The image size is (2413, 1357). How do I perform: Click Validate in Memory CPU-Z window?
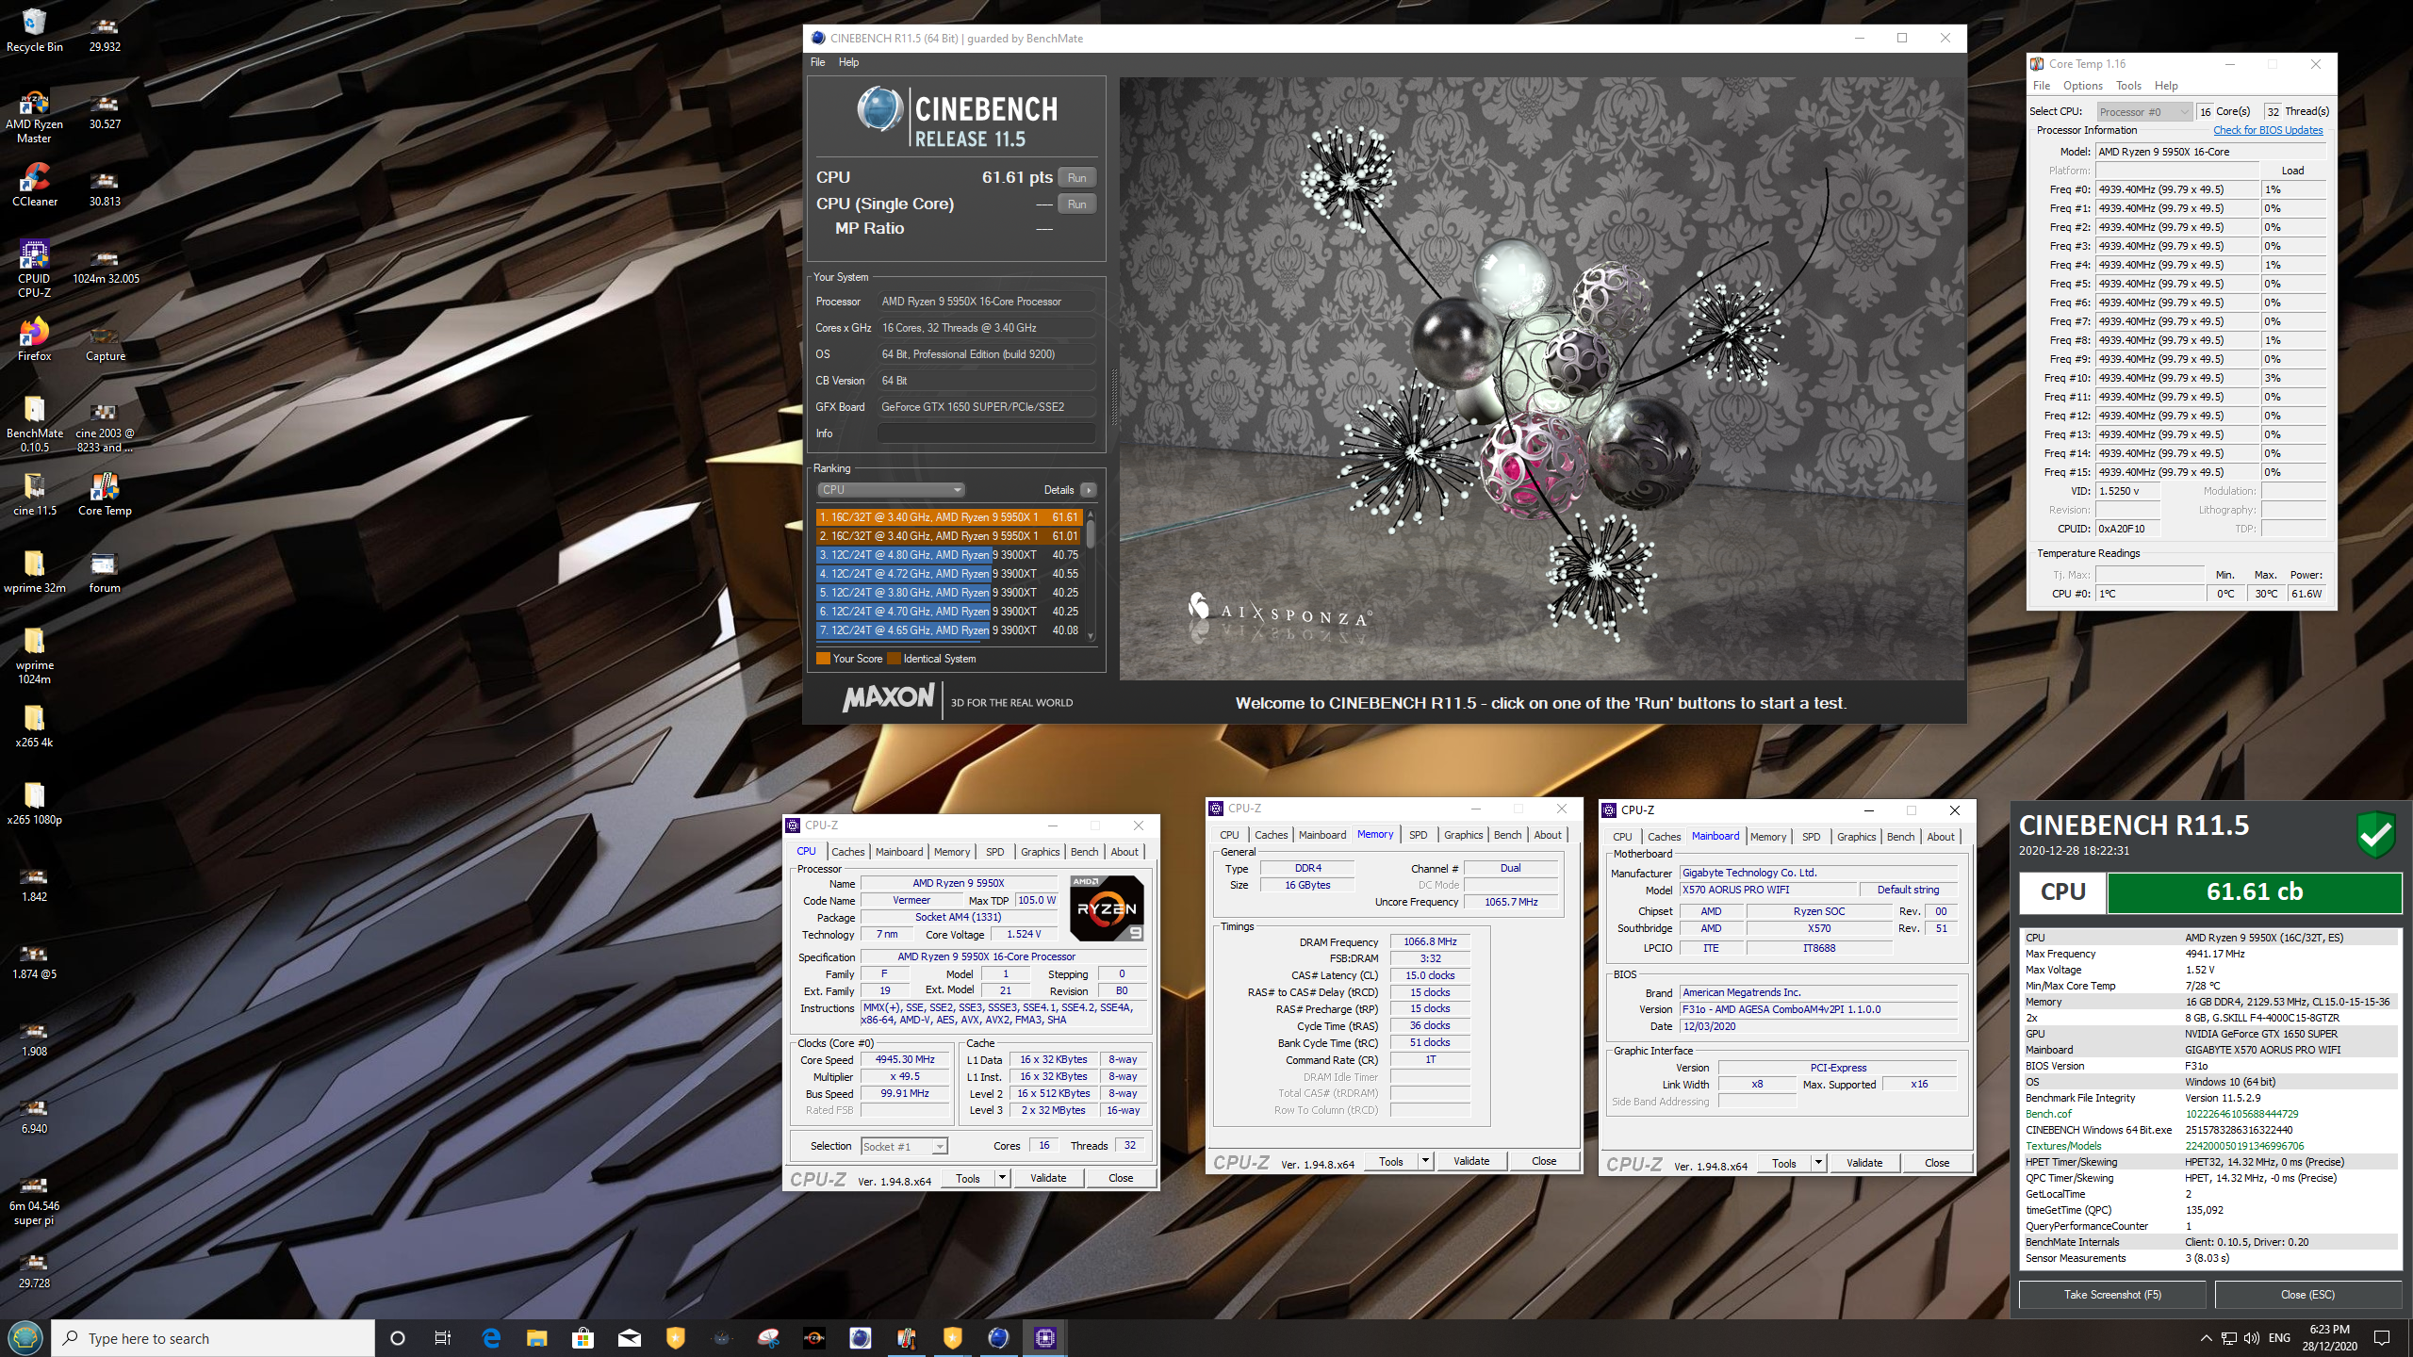coord(1471,1161)
